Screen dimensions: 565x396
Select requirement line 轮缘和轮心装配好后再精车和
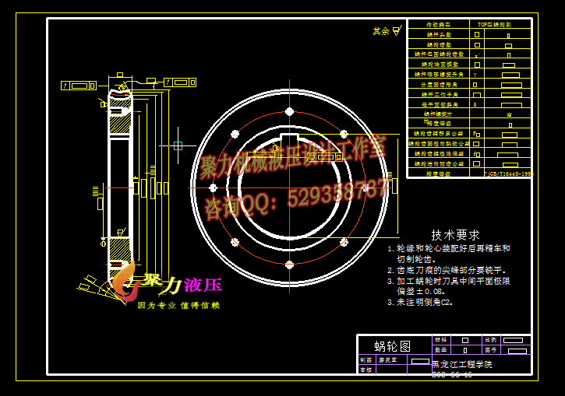(x=454, y=248)
